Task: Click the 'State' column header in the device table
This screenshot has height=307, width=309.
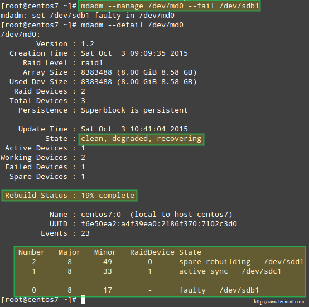Action: 190,252
